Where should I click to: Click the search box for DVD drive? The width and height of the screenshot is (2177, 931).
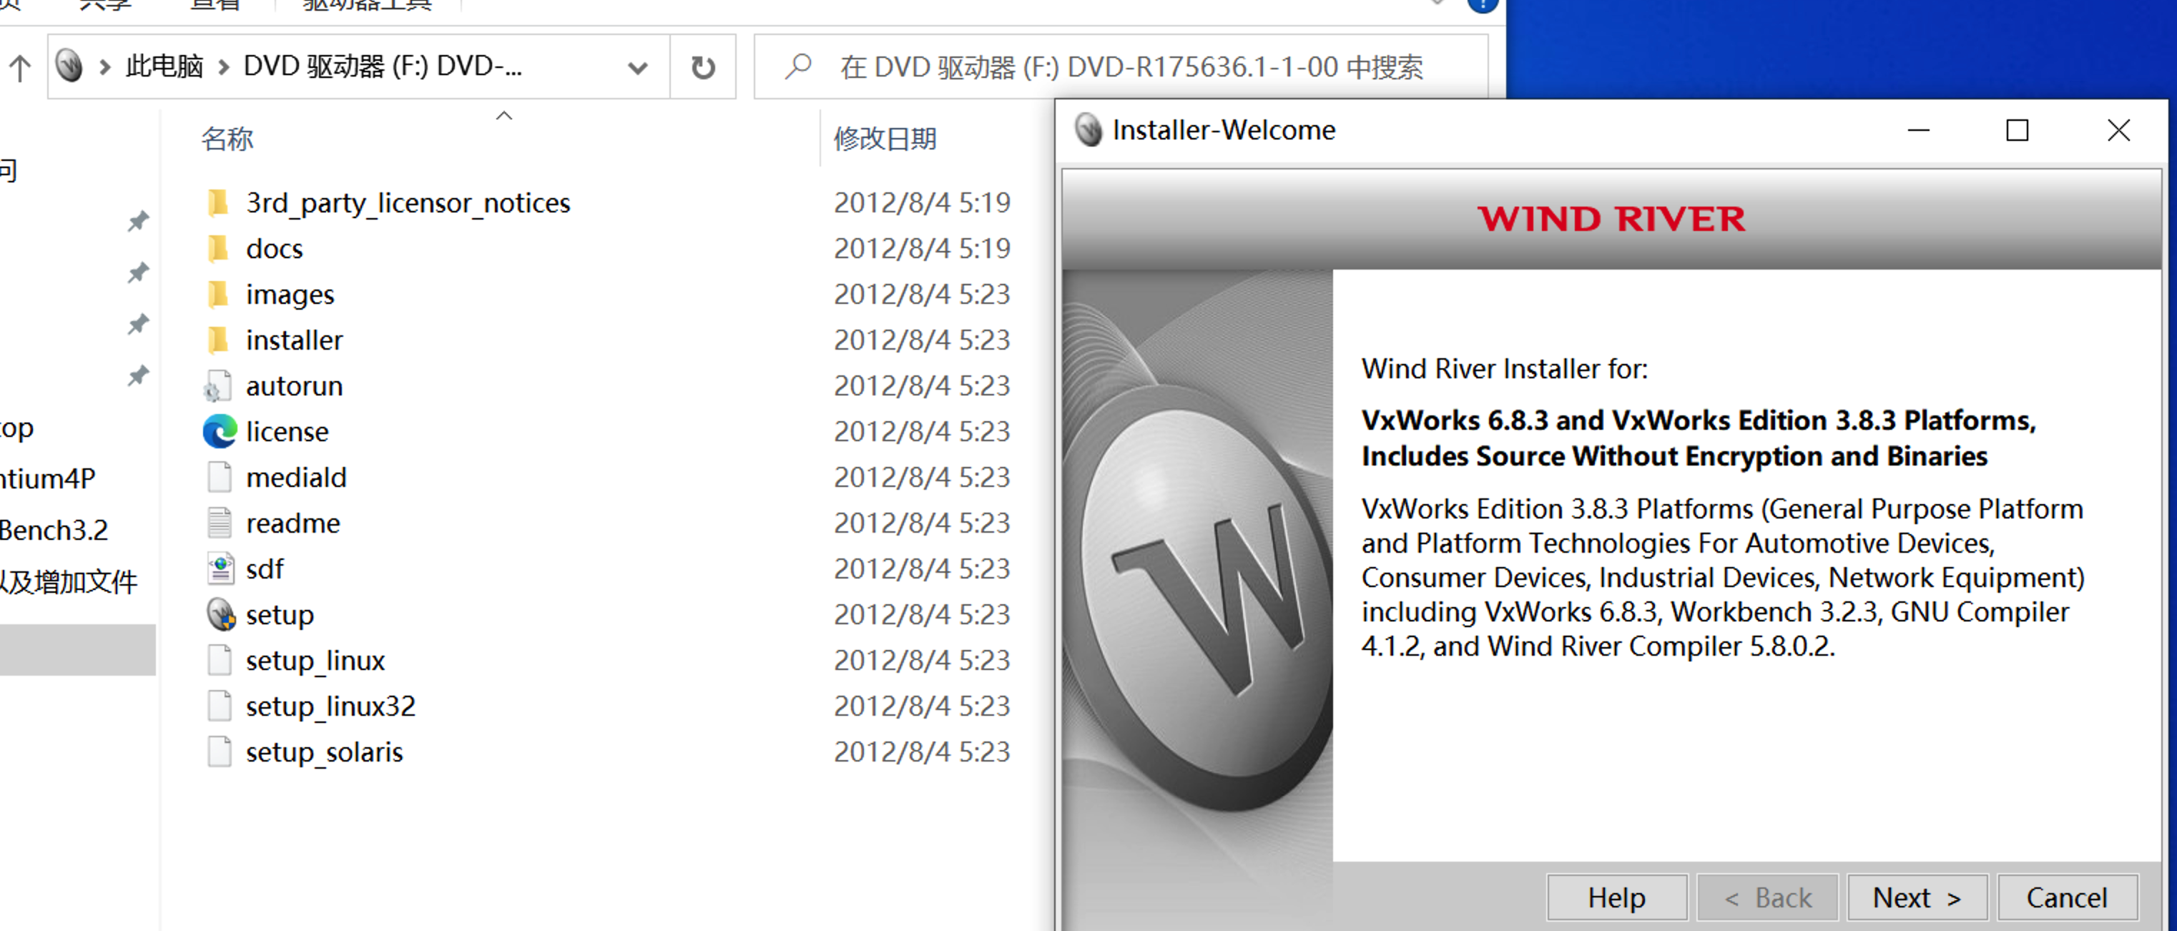click(x=1121, y=66)
